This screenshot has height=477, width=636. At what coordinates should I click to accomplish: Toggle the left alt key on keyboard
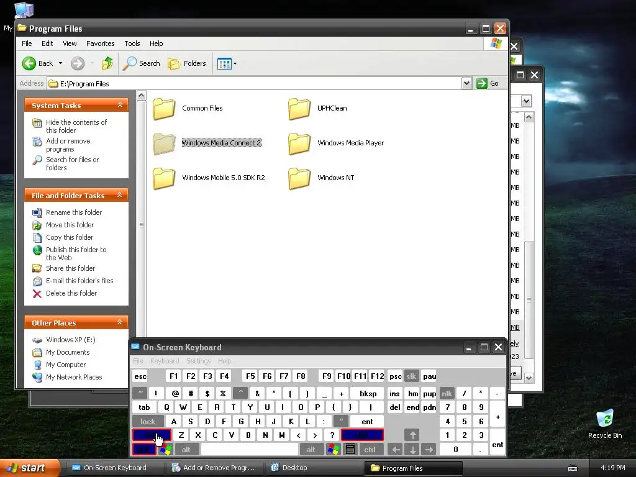(x=186, y=450)
